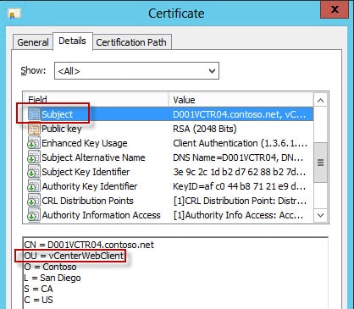
Task: Click the Field column header
Action: click(96, 100)
